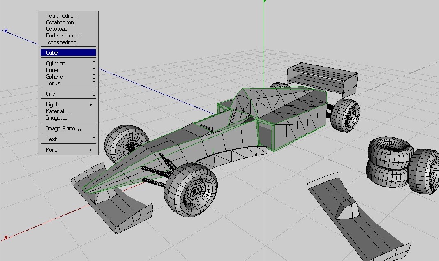Select the highlighted Cube entry
The image size is (439, 261).
tap(68, 53)
